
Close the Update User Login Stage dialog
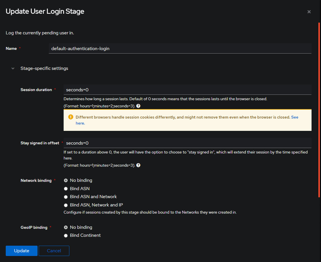(x=309, y=12)
